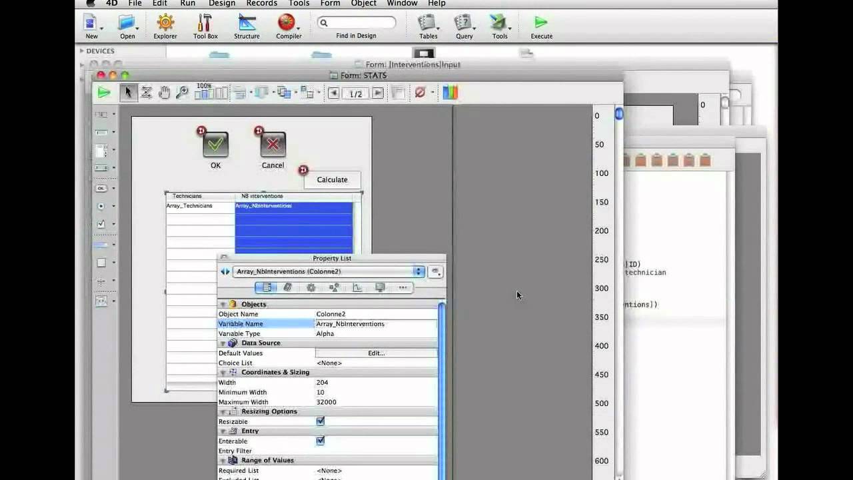
Task: Collapse the Resizing Options section
Action: point(223,411)
